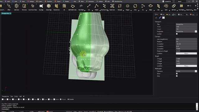Screen dimensions: 199x112
Task: Expand the Line tool flyout arrow
Action: click(x=92, y=10)
